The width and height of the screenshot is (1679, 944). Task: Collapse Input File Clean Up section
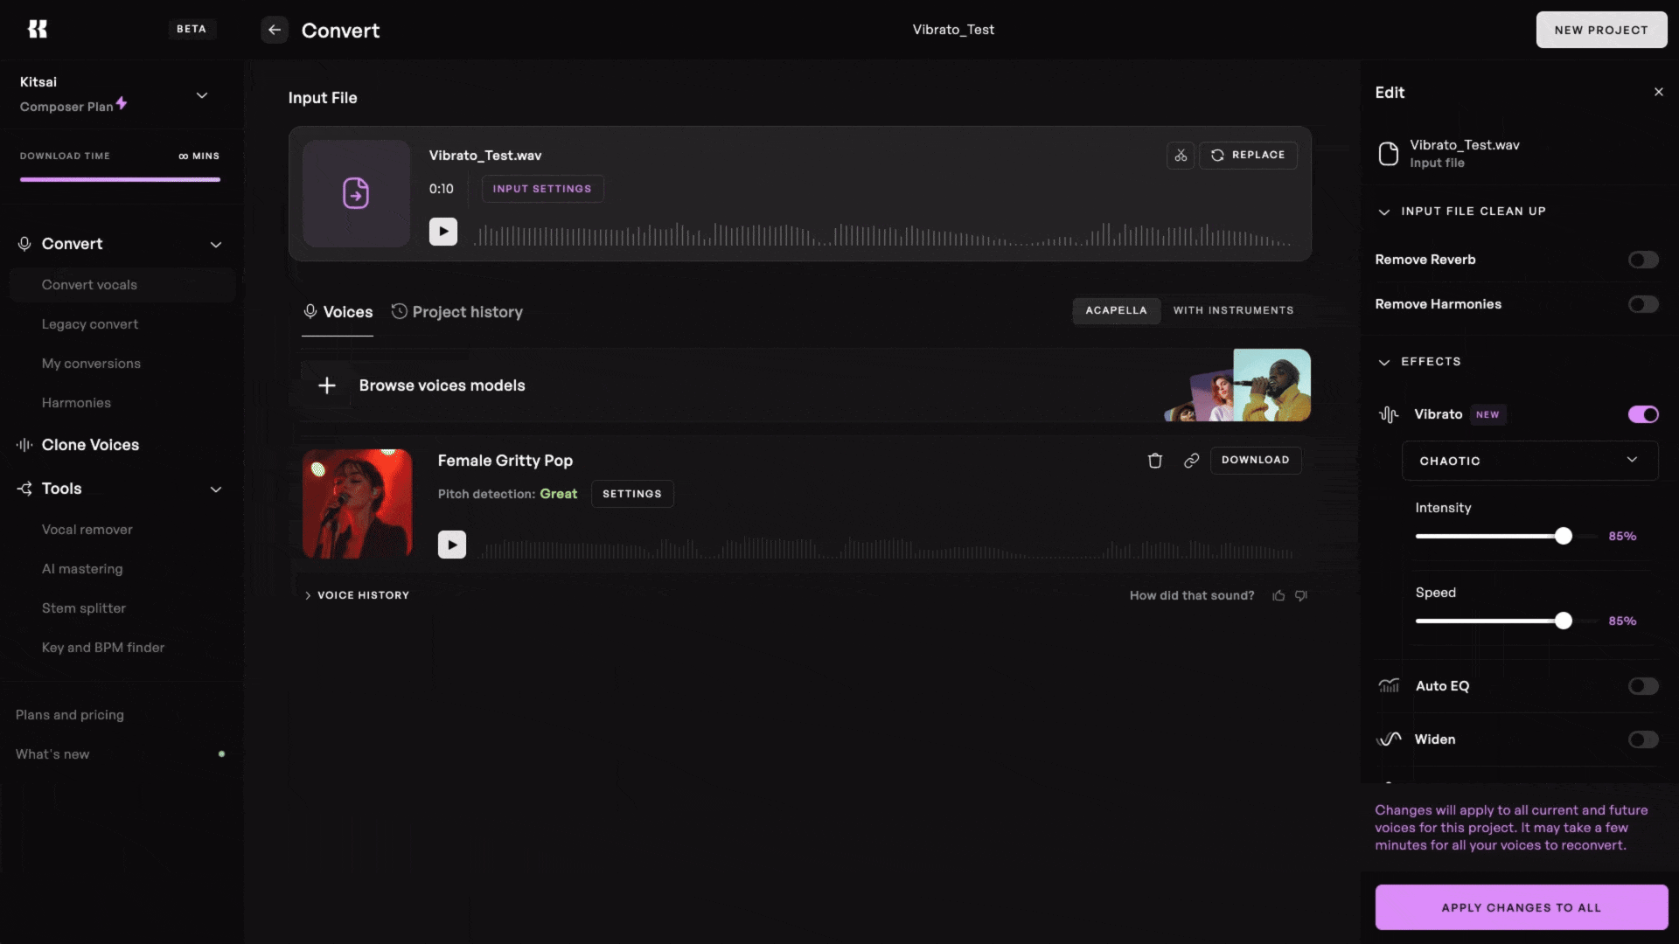pos(1383,212)
